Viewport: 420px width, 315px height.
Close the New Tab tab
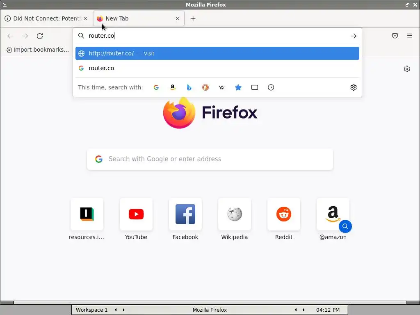coord(178,18)
